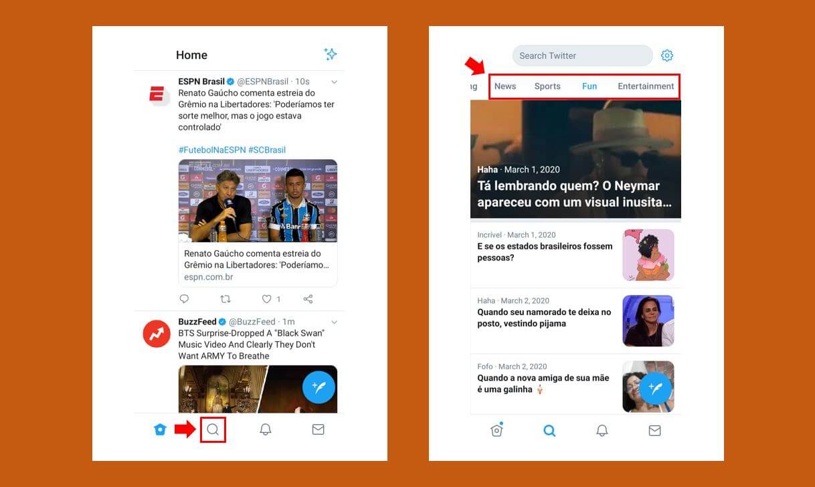Expand the ESPN Brasil tweet options chevron
This screenshot has width=815, height=487.
pyautogui.click(x=334, y=82)
